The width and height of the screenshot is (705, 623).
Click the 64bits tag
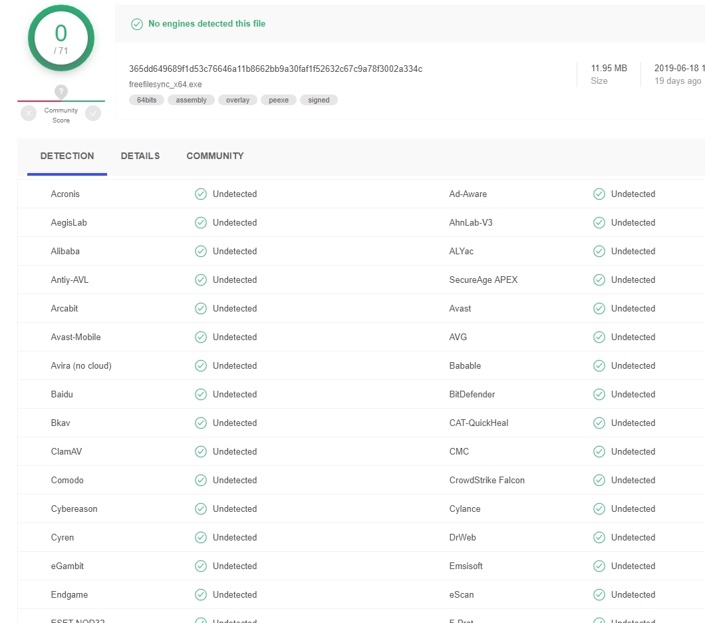[146, 100]
